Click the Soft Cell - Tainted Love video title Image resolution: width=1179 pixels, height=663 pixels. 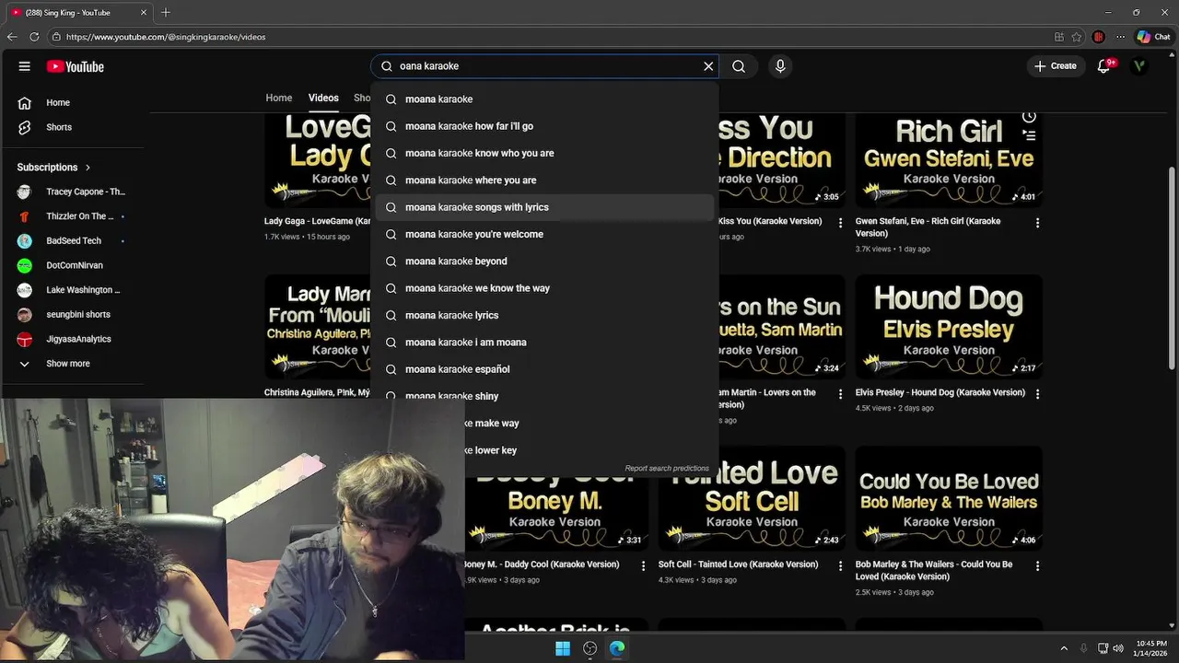738,564
